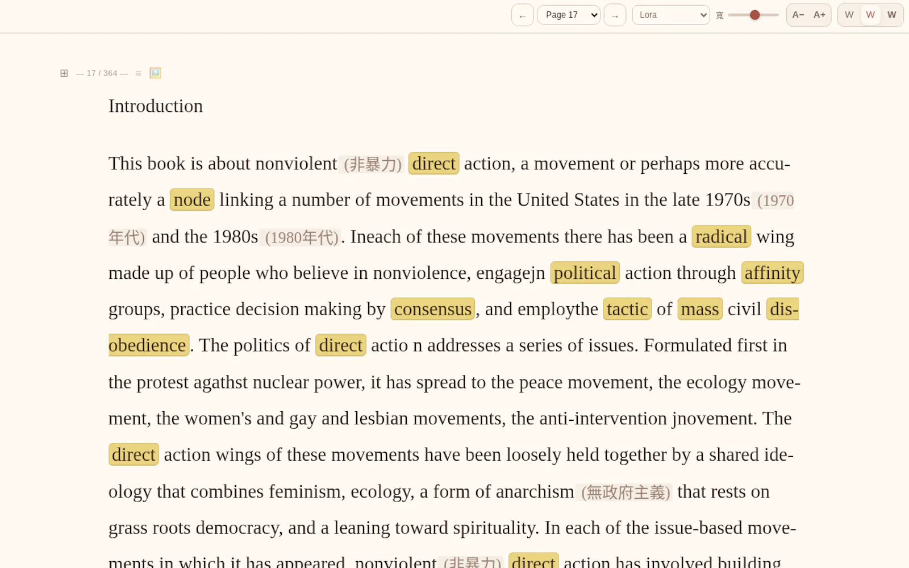Click the highlighted word 'tactic'
The width and height of the screenshot is (909, 568).
coord(627,310)
